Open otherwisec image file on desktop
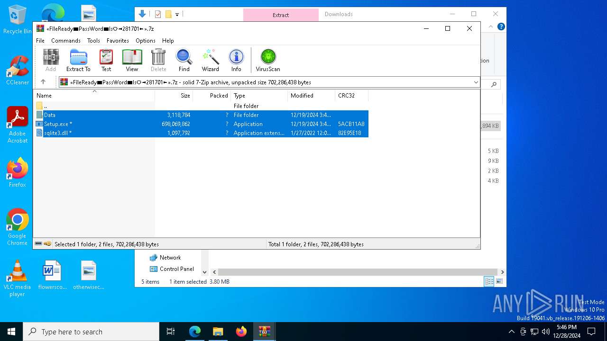 89,275
